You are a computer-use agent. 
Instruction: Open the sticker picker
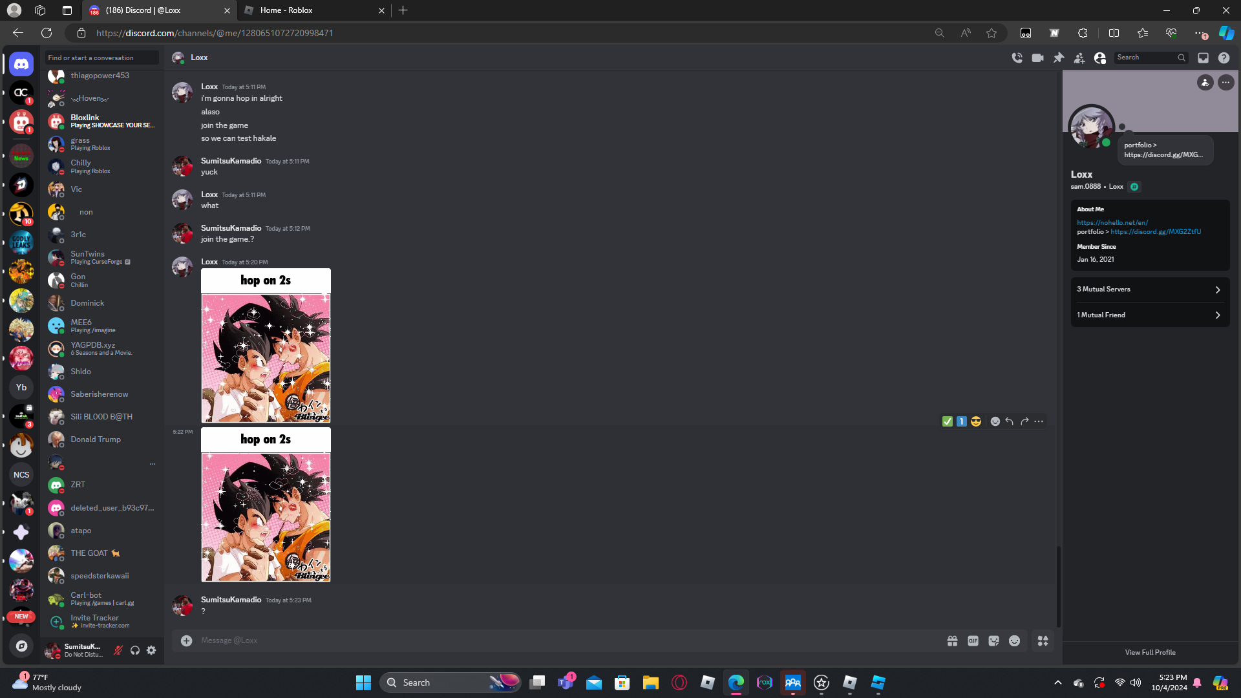pos(993,640)
